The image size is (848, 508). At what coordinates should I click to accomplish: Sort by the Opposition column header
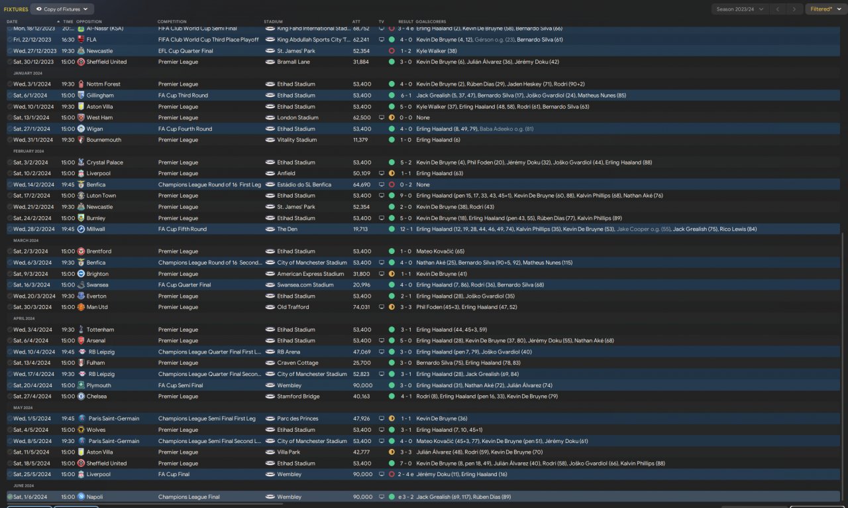tap(89, 22)
